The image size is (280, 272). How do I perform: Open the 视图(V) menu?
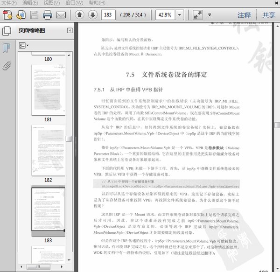point(52,3)
